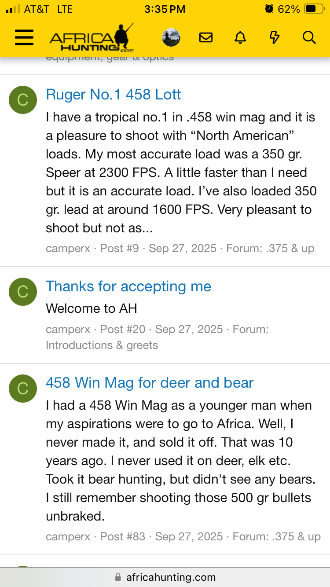
Task: Tap the Ruger No.1 post snippet text
Action: click(x=180, y=172)
